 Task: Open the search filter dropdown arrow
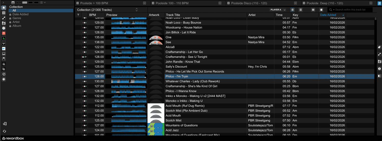(x=334, y=10)
